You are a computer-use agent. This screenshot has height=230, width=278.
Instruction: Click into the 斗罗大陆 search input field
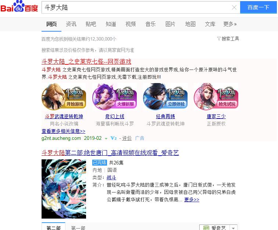[x=136, y=7]
